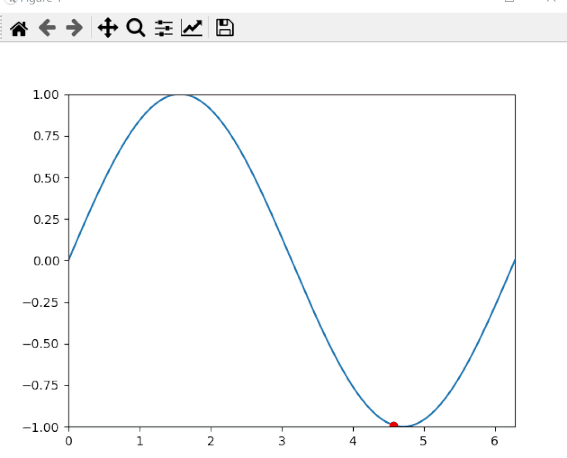Viewport: 567px width, 458px height.
Task: Save the figure to file
Action: point(225,28)
